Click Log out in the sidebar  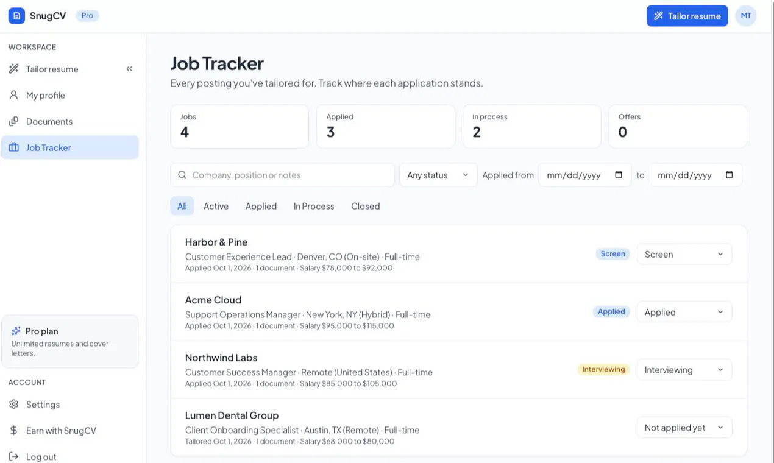click(70, 456)
